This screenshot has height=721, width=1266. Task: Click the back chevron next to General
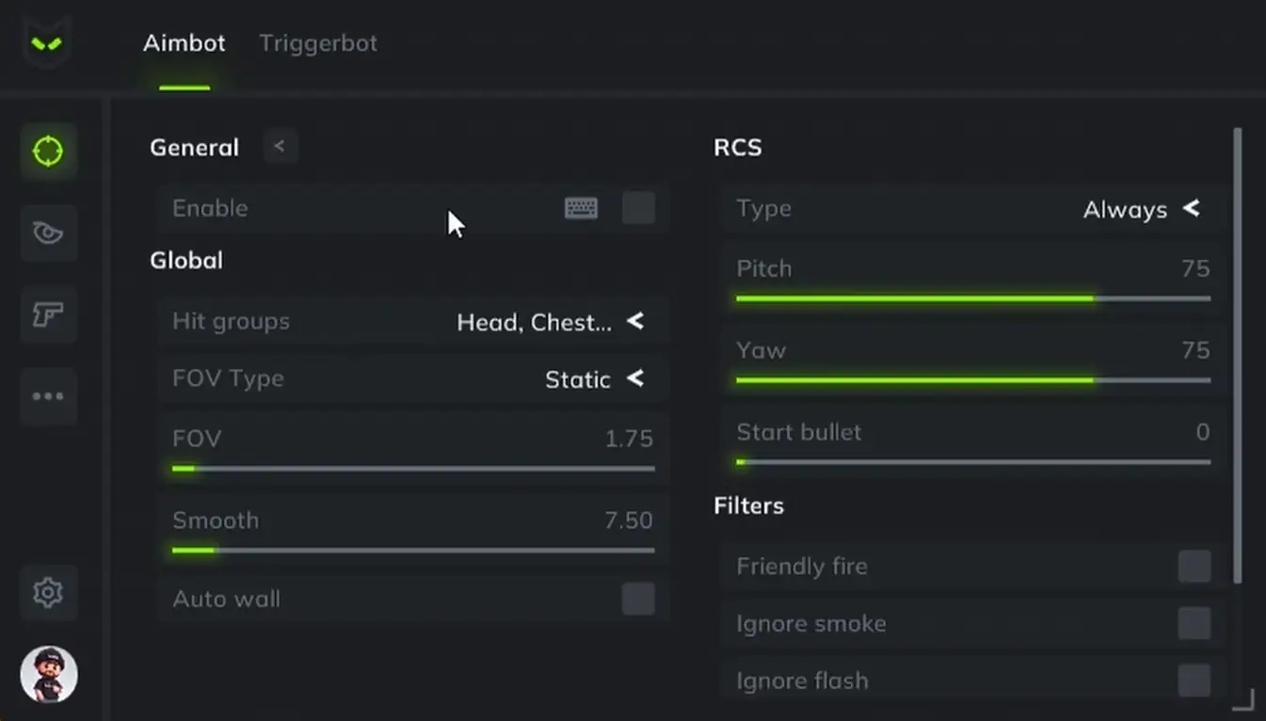pyautogui.click(x=280, y=146)
